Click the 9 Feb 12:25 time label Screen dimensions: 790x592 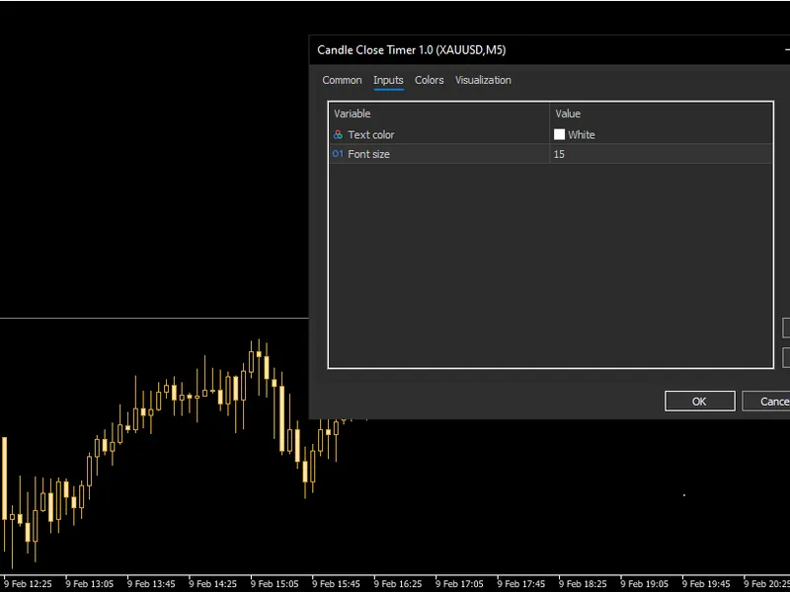pos(28,584)
